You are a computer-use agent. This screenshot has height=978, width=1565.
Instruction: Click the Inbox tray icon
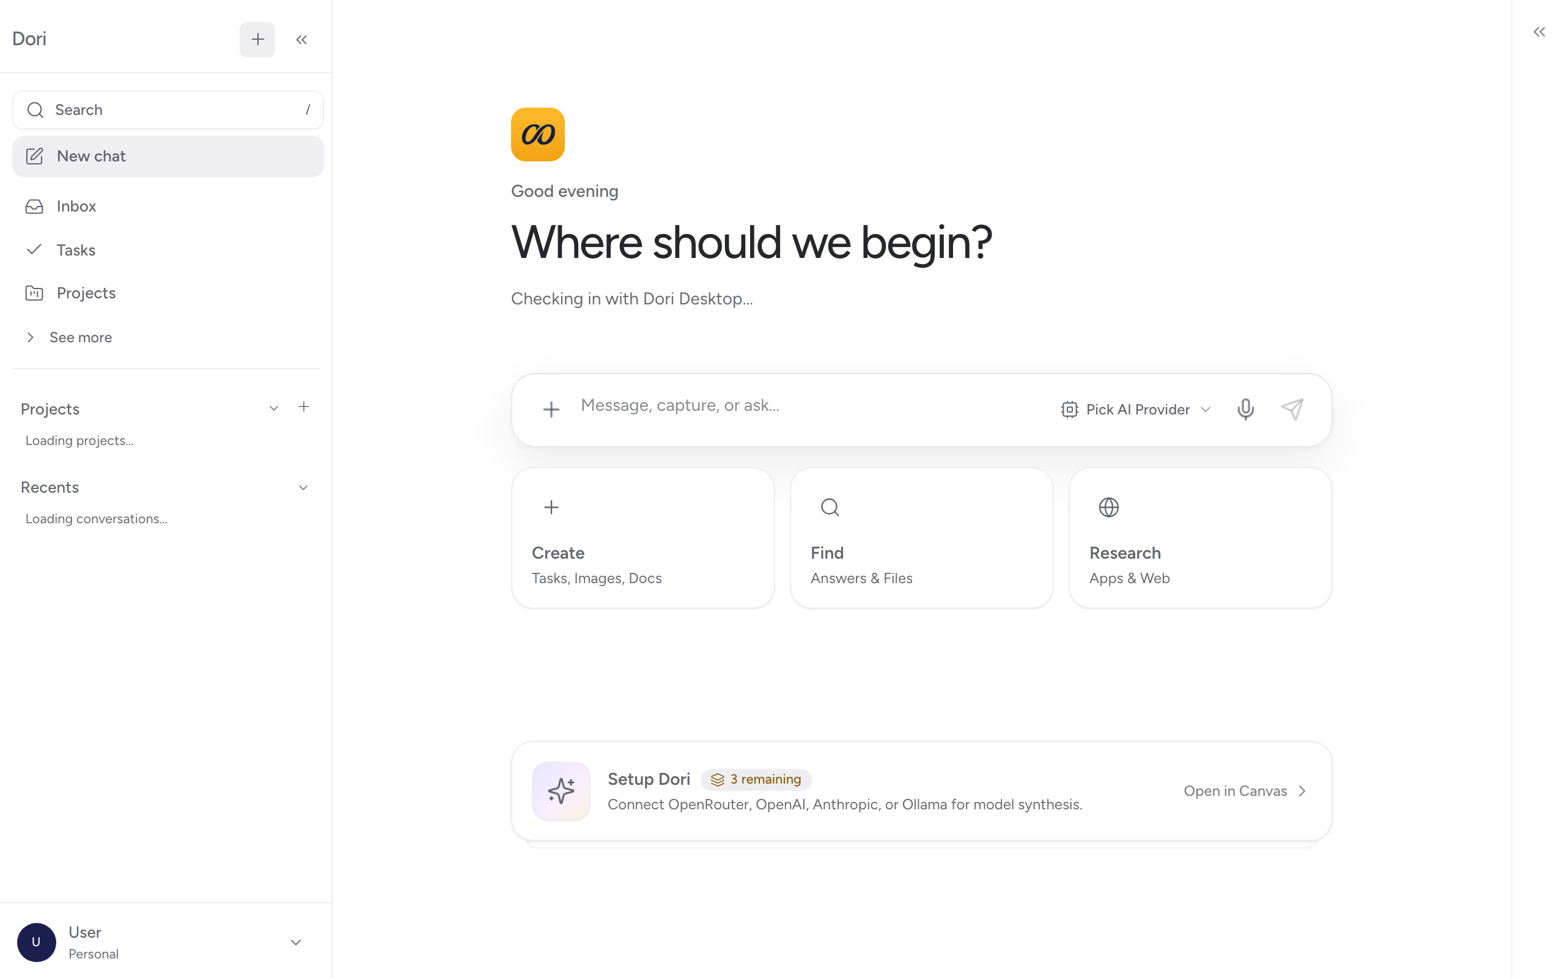coord(34,207)
